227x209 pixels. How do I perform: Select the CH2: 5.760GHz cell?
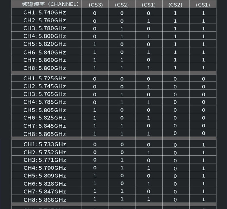(45, 20)
